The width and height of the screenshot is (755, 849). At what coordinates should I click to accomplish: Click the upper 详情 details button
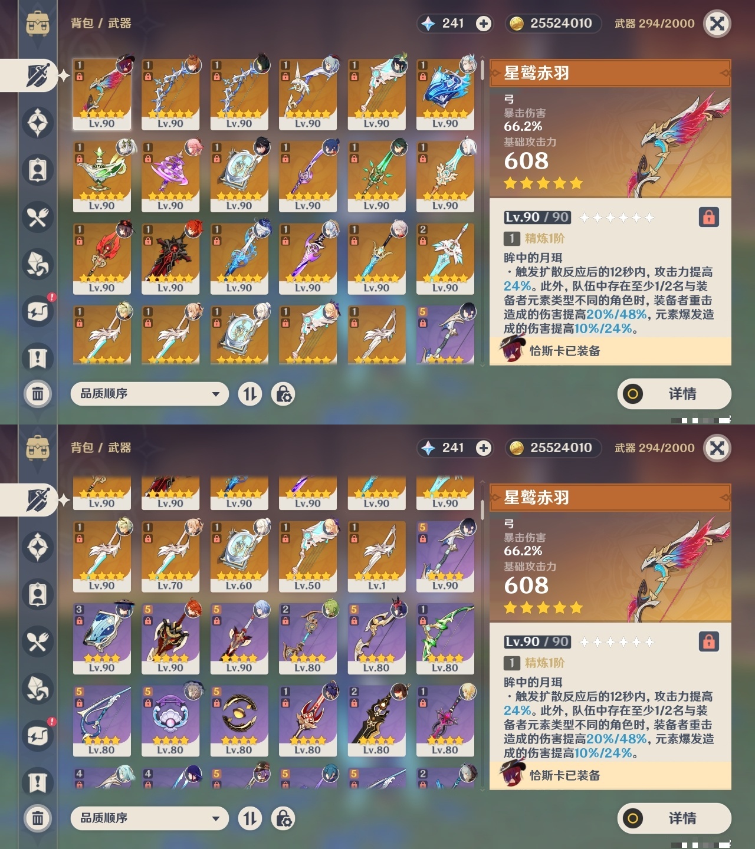674,394
